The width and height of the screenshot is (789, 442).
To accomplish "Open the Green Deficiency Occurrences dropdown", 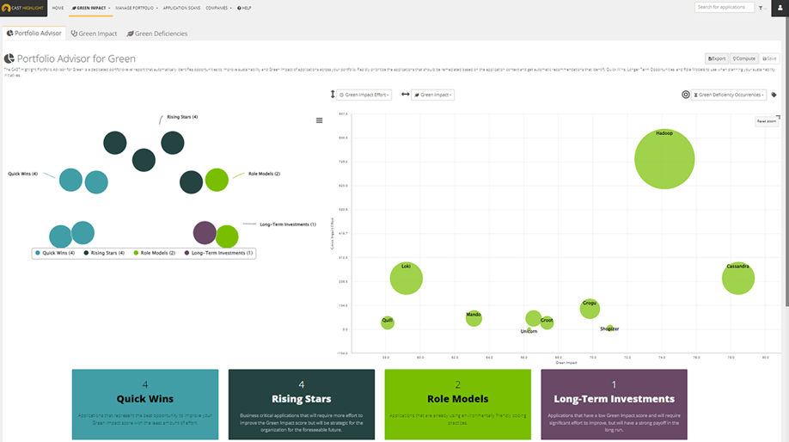I will pyautogui.click(x=729, y=95).
